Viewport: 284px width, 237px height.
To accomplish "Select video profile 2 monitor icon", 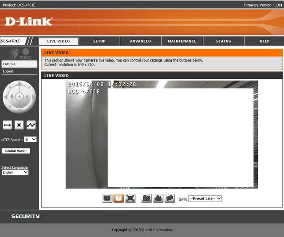I will click(118, 198).
